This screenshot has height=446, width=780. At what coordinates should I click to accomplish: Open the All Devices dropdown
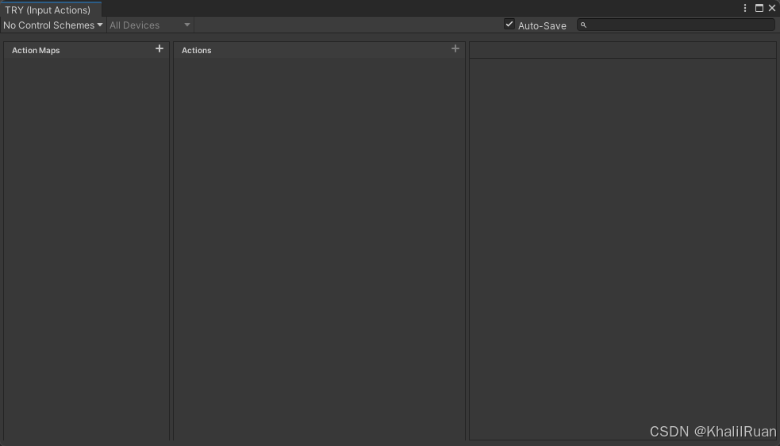[150, 25]
